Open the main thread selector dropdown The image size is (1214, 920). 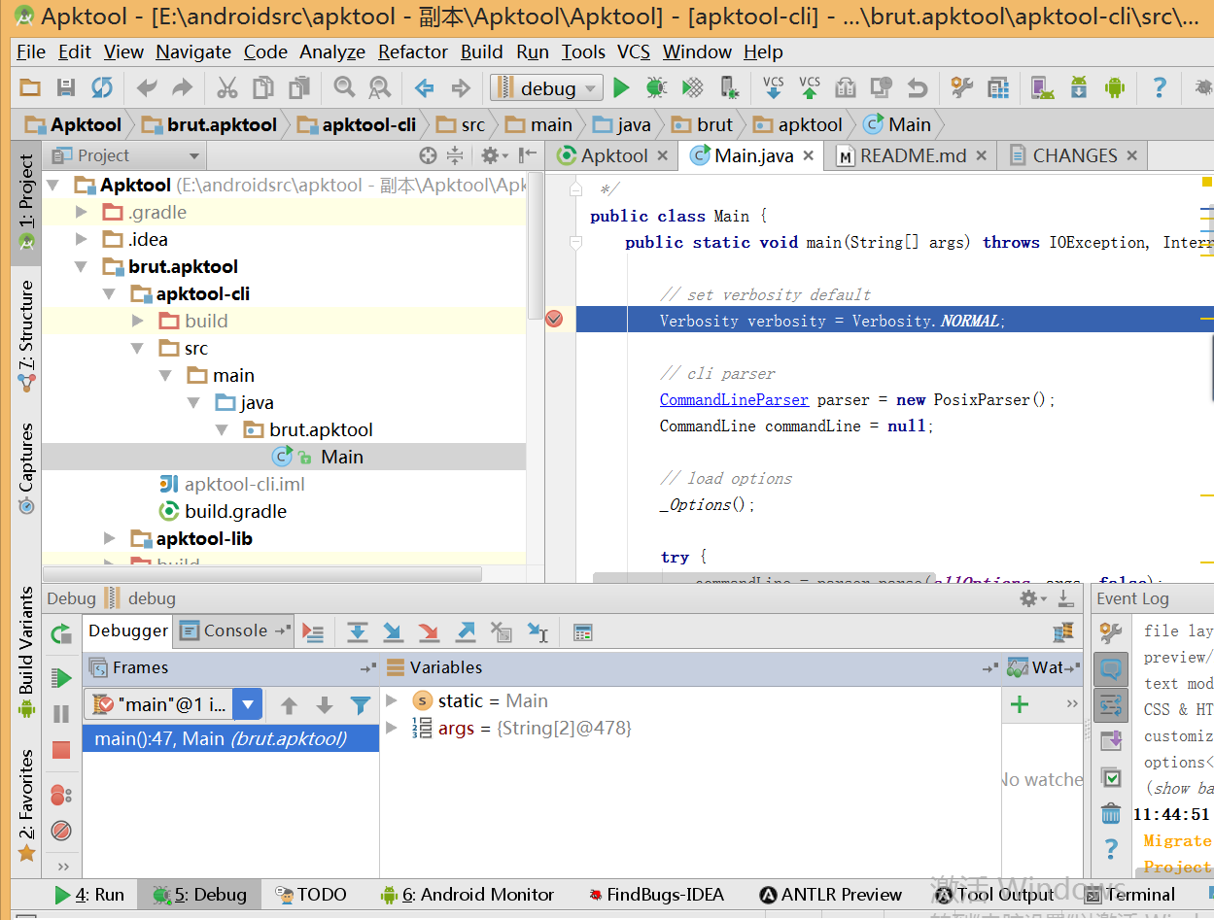248,704
